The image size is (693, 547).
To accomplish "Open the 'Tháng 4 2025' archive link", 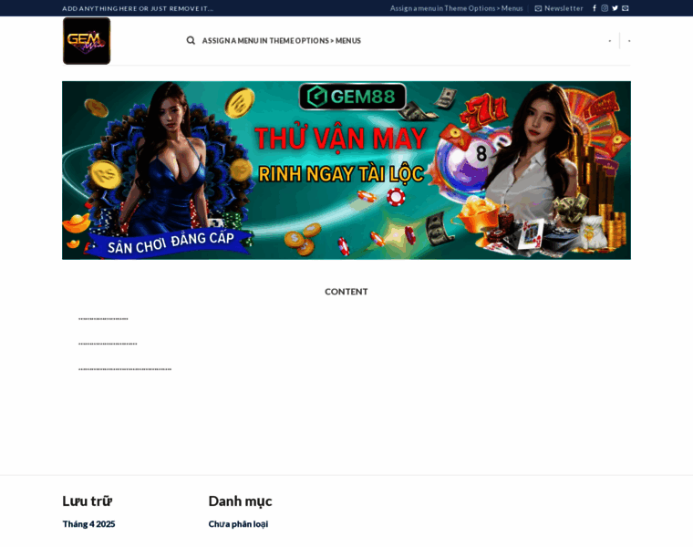I will pos(88,524).
